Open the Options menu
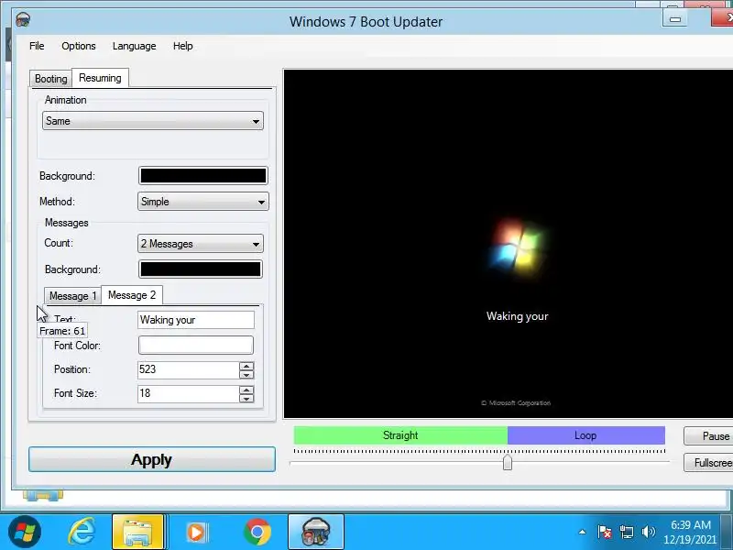 (79, 46)
